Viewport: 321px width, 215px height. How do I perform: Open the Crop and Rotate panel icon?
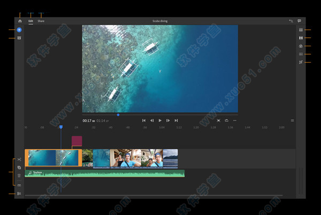(301, 63)
